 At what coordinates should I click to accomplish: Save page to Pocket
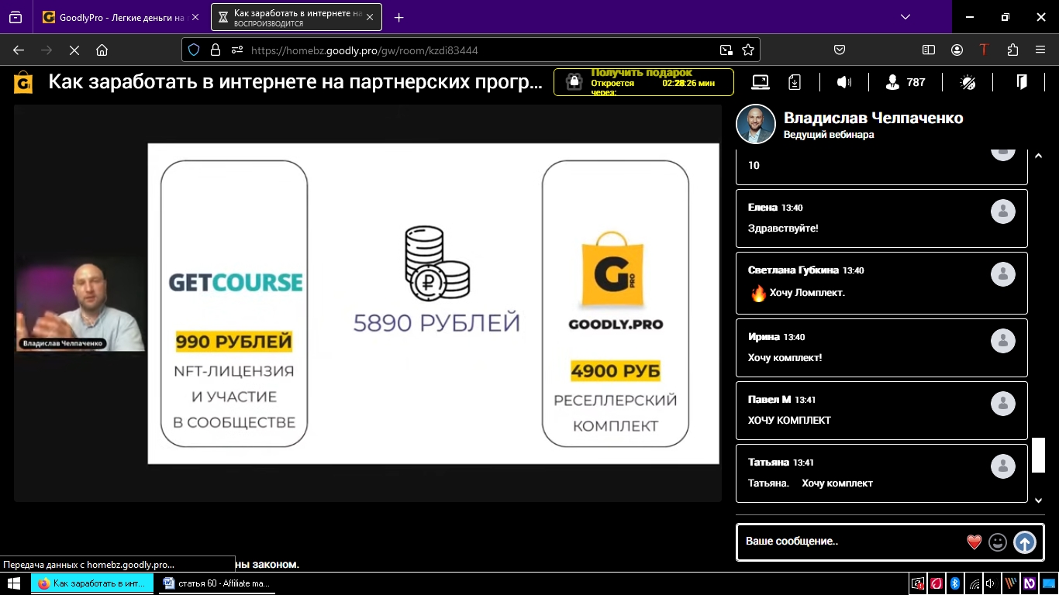click(840, 50)
